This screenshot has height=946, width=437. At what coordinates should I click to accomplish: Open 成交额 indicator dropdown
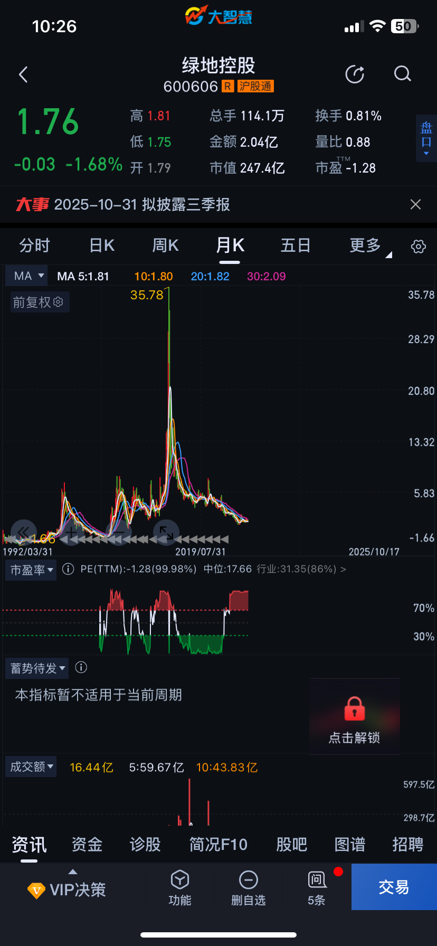(x=31, y=767)
